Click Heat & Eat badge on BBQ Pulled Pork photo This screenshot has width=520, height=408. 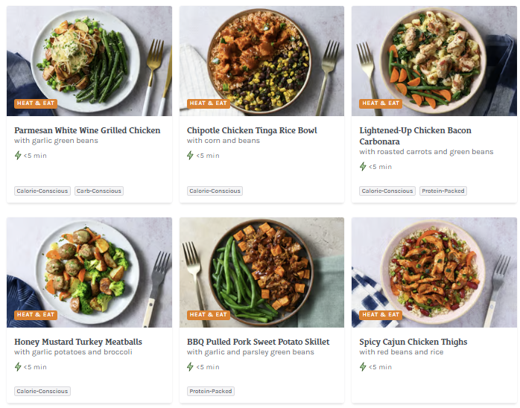208,315
